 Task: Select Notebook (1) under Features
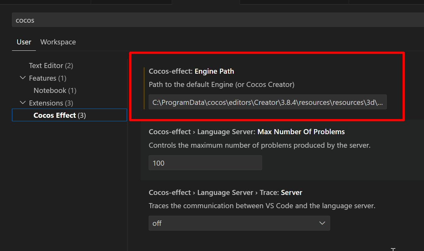click(x=55, y=90)
